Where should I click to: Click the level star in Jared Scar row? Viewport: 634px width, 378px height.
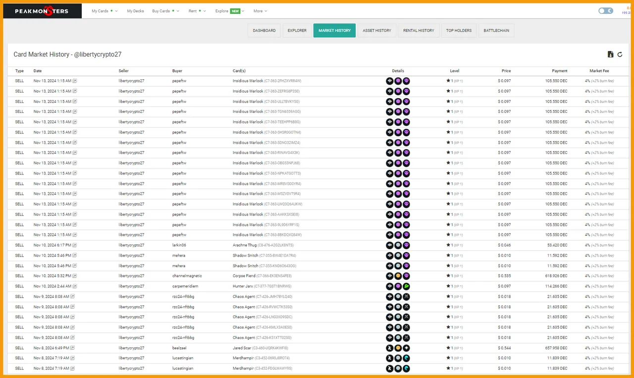point(448,348)
